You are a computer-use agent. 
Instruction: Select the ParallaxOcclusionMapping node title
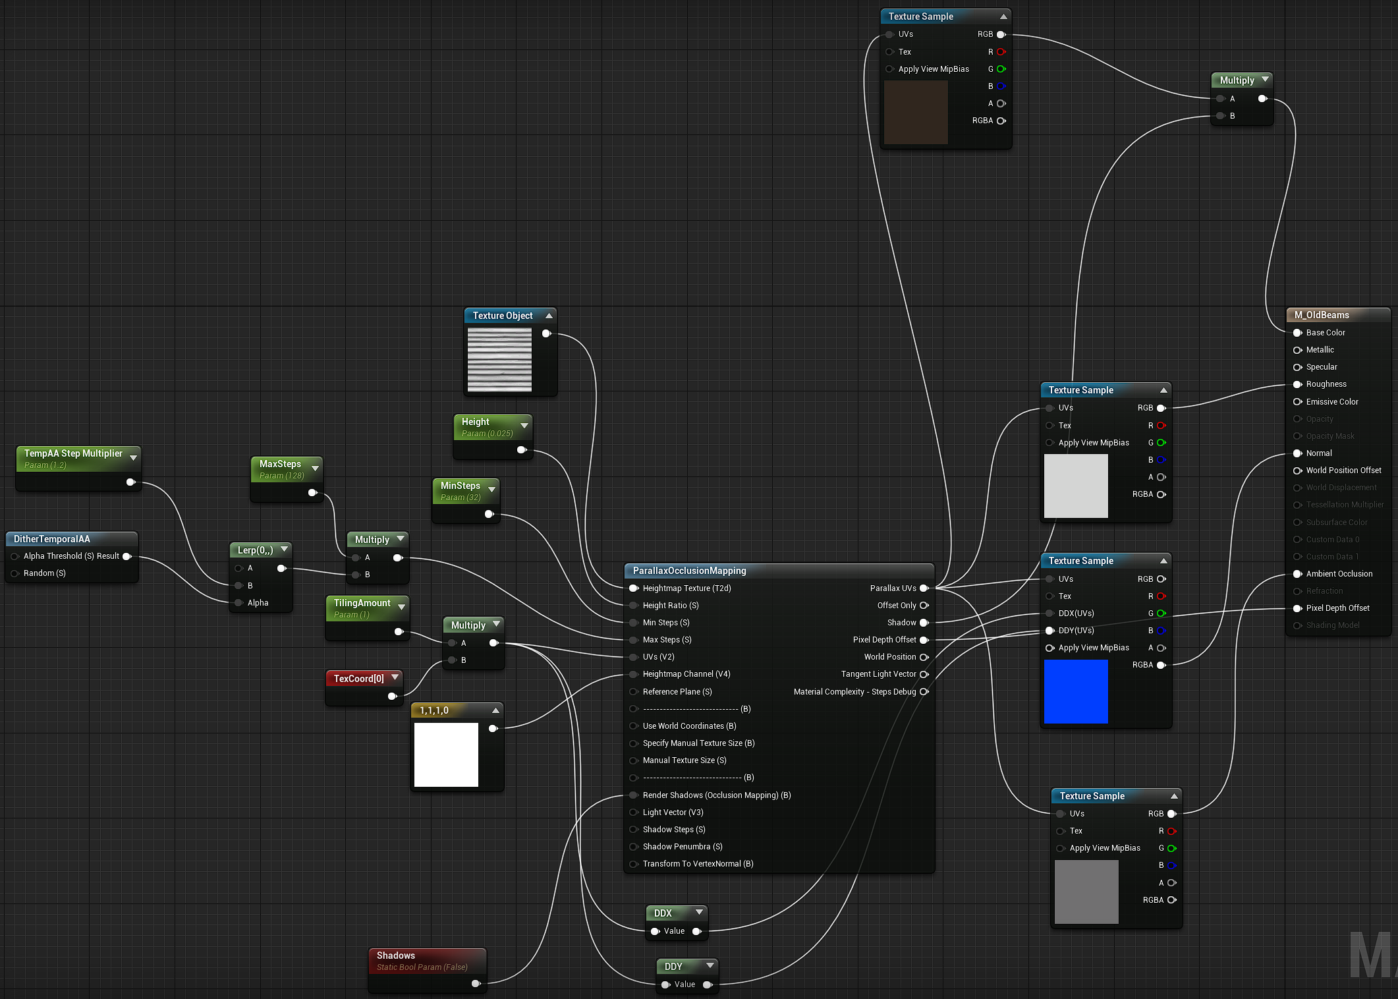click(x=689, y=571)
